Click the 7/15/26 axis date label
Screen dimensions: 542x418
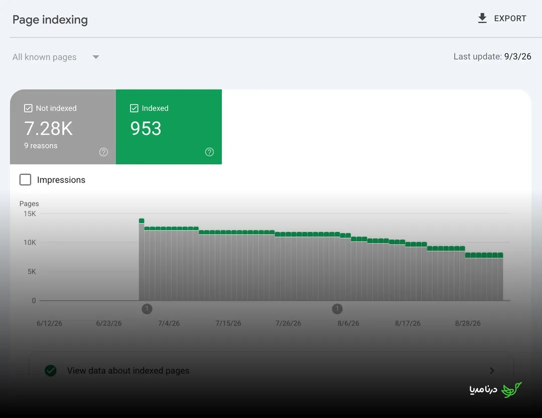(228, 323)
